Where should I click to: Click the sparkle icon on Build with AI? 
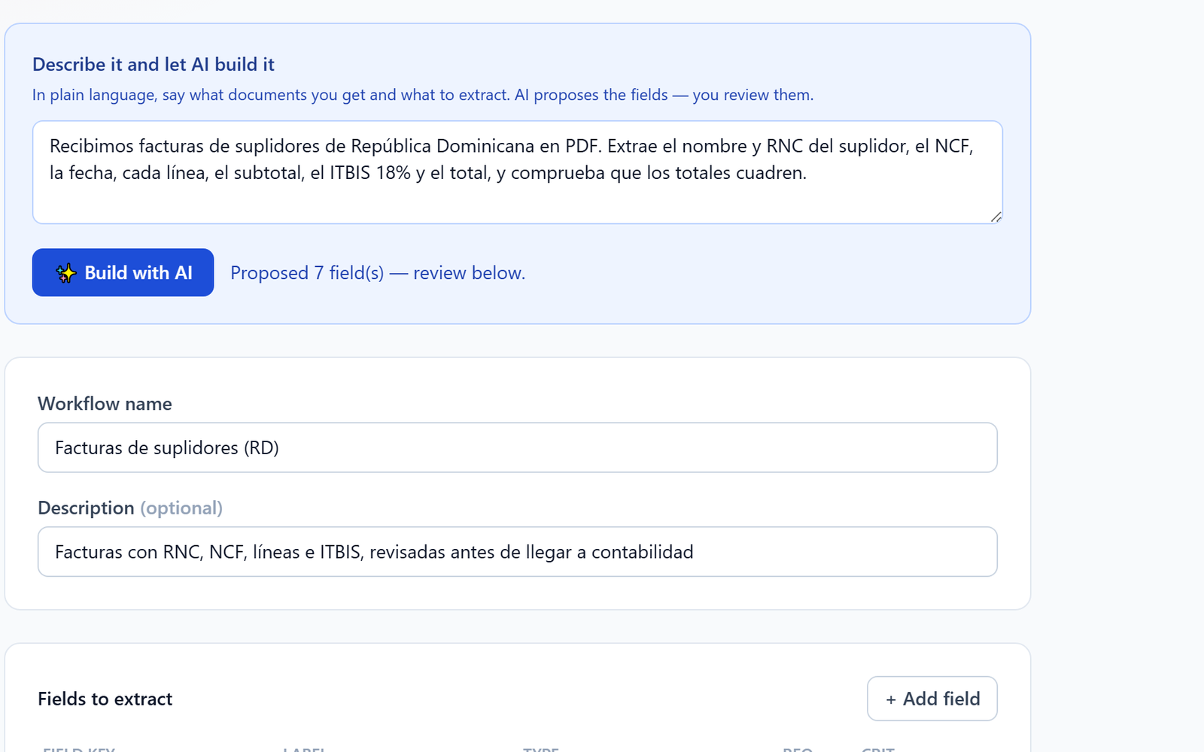tap(66, 273)
